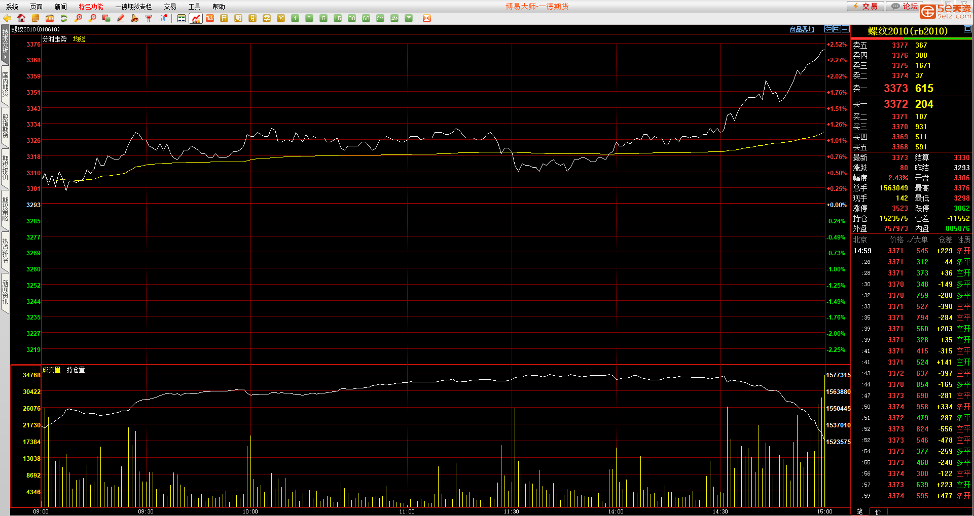Switch to the Tick chart

(210, 18)
